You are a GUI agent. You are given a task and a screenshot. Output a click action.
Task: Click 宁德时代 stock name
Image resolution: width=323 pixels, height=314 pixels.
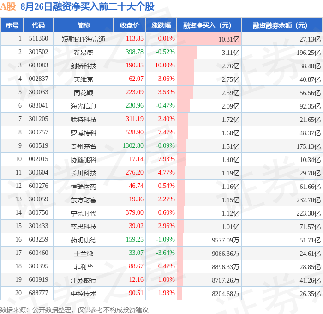83,213
